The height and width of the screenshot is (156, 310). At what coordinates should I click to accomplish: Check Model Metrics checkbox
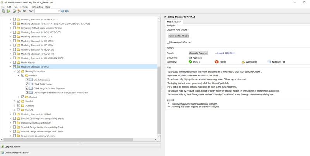(x=14, y=63)
